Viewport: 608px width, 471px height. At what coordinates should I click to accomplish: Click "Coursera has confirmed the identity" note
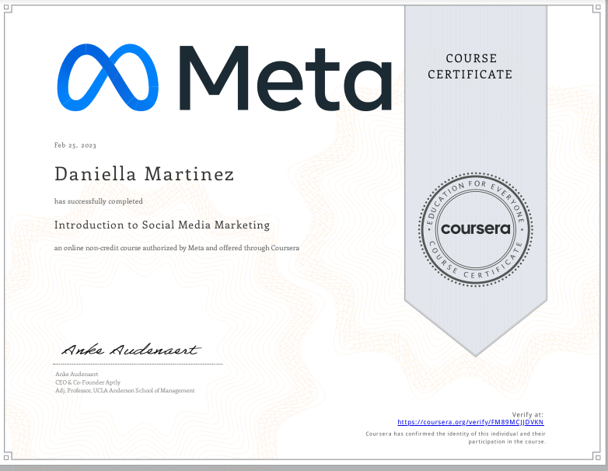pos(456,438)
